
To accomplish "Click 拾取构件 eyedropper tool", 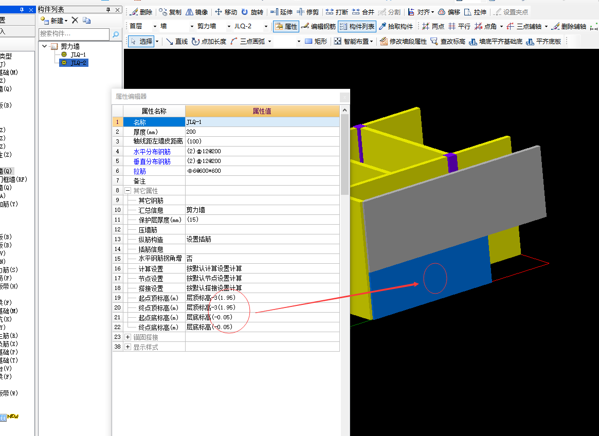I will pos(396,26).
